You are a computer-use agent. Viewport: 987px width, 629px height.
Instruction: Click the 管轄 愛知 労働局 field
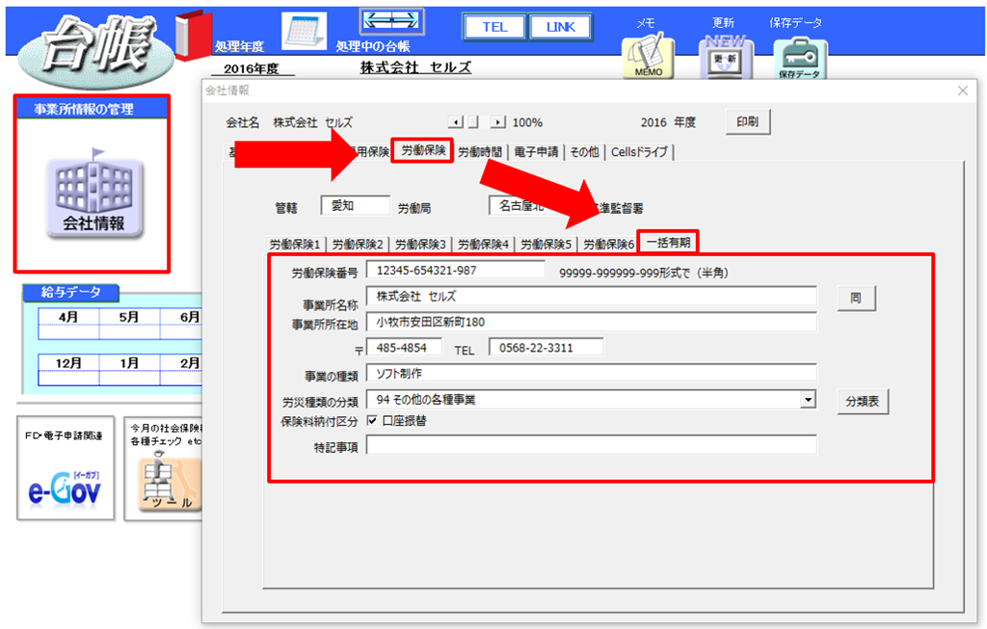click(356, 206)
